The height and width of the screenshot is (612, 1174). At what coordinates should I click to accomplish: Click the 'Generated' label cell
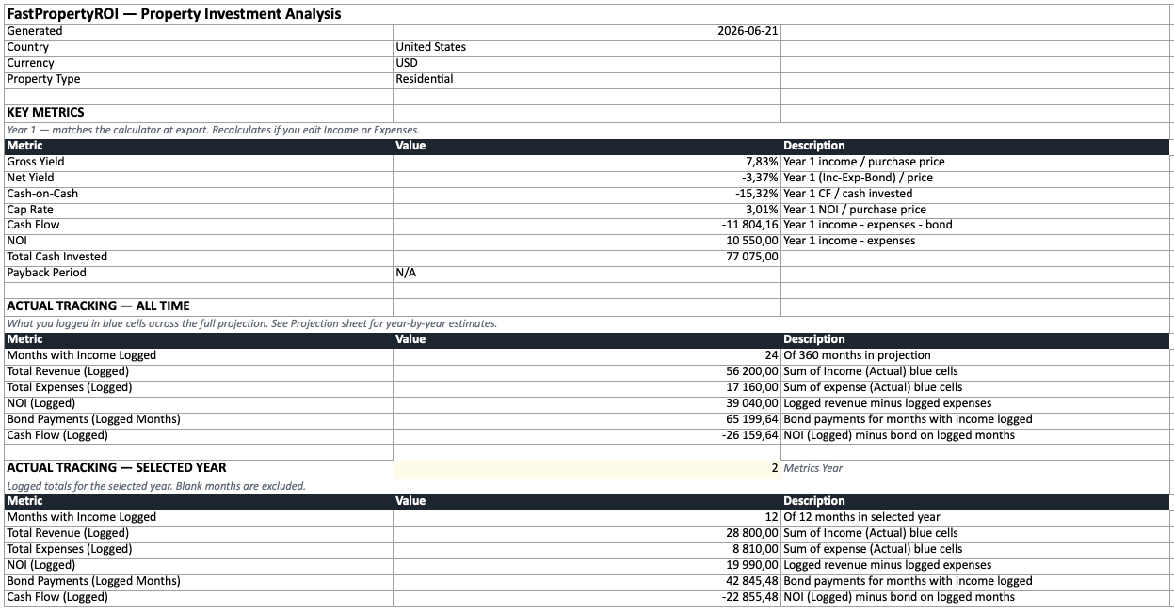coord(199,31)
